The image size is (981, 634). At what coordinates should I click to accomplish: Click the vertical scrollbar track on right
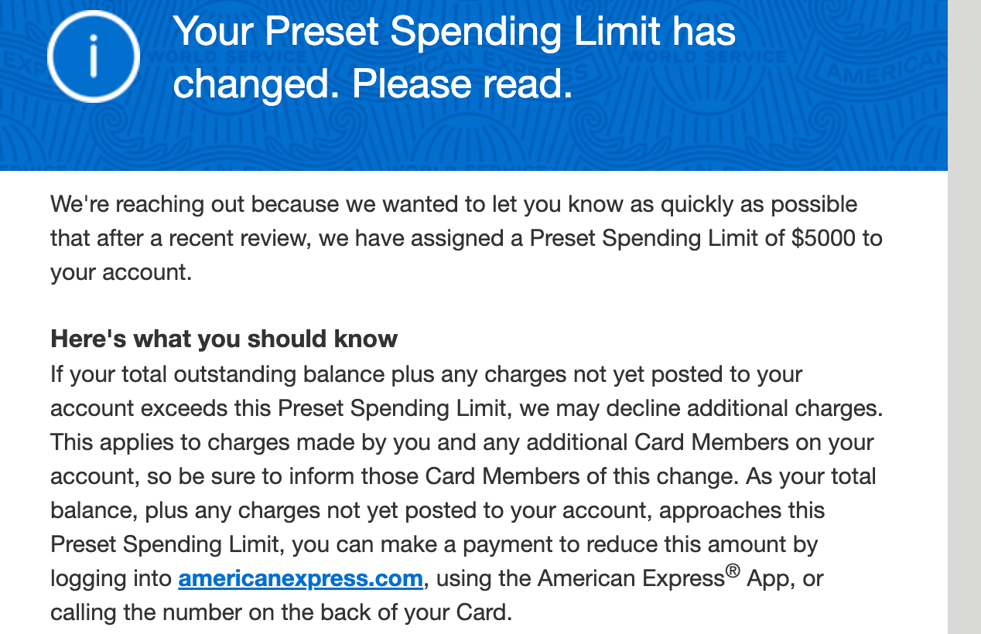964,317
